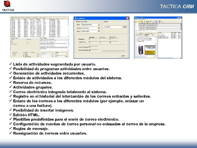Click the Hasta date field in statistics dialog
This screenshot has height=148, width=197.
(90, 31)
